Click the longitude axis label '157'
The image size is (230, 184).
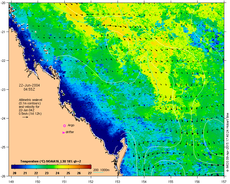point(224,182)
